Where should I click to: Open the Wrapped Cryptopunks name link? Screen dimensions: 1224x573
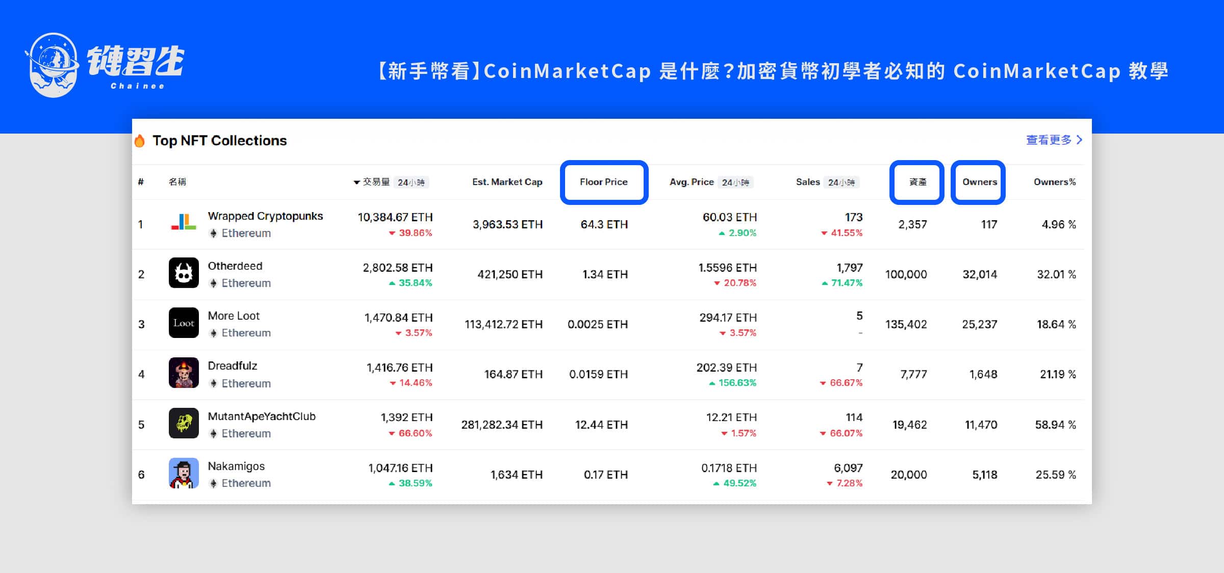click(x=265, y=216)
